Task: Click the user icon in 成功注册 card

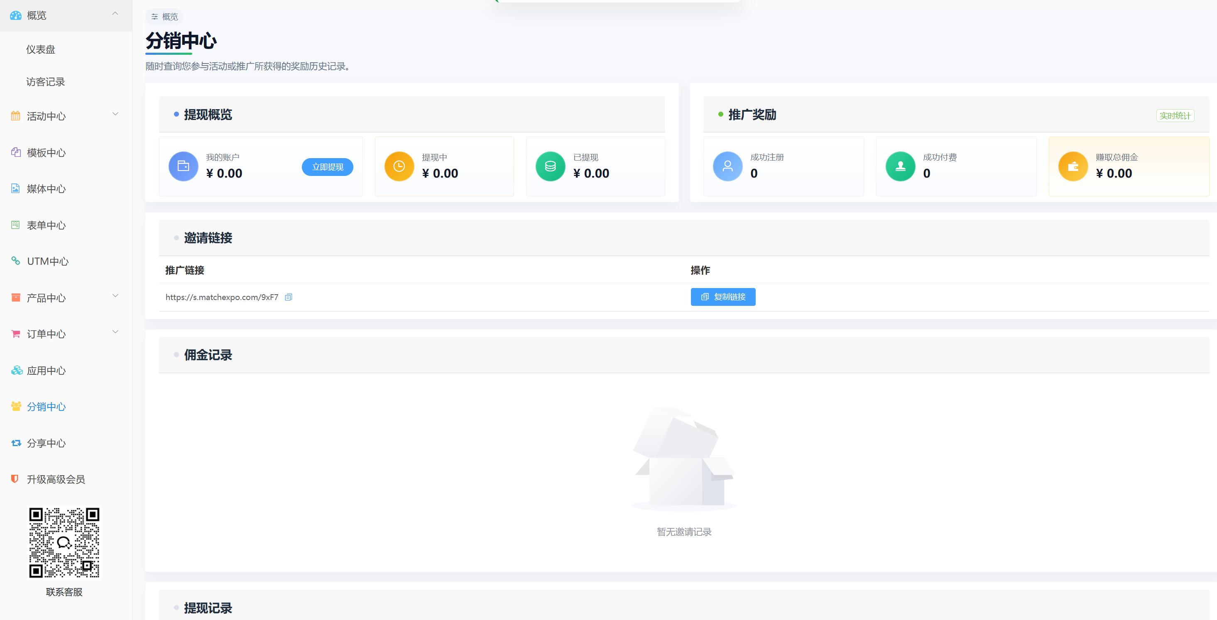Action: pos(727,166)
